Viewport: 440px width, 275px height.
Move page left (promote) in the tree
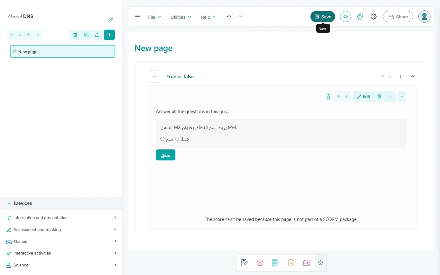tap(29, 35)
